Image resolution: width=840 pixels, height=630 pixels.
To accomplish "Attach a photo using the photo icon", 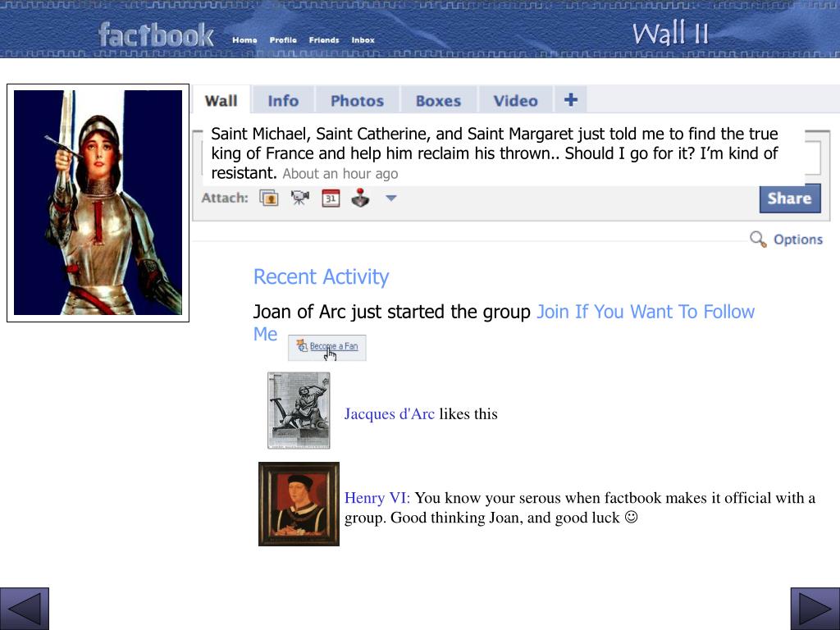I will (269, 199).
